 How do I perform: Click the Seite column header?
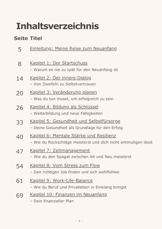[21, 38]
